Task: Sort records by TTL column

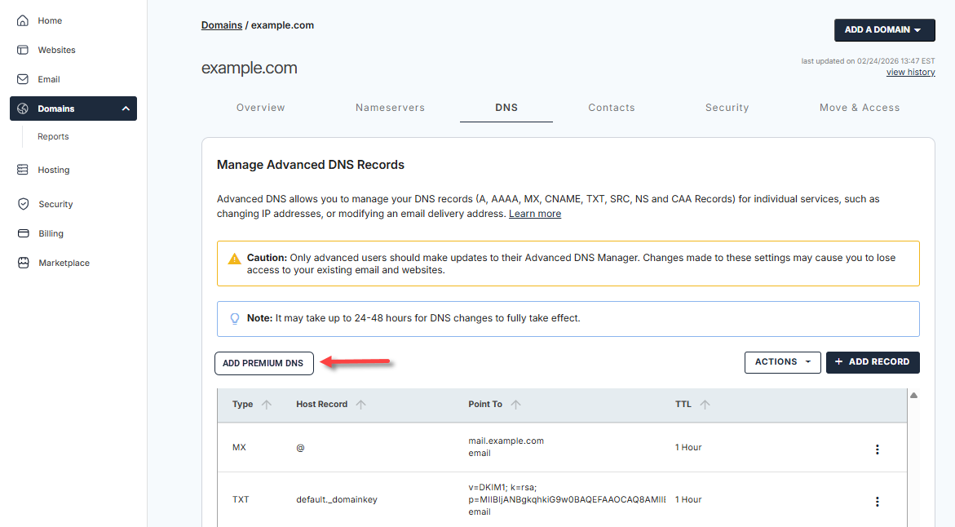Action: coord(705,404)
